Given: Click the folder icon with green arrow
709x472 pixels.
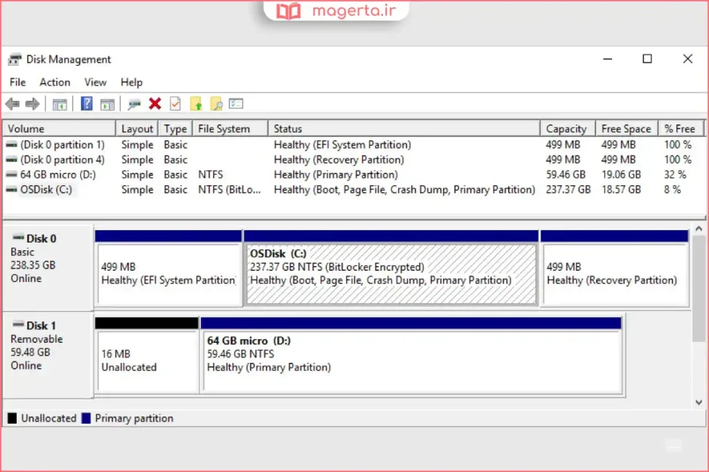Looking at the screenshot, I should (x=196, y=104).
